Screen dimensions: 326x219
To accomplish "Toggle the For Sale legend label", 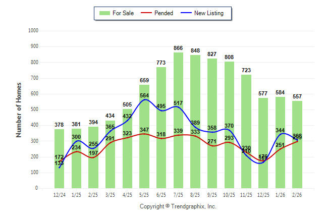I will (124, 13).
